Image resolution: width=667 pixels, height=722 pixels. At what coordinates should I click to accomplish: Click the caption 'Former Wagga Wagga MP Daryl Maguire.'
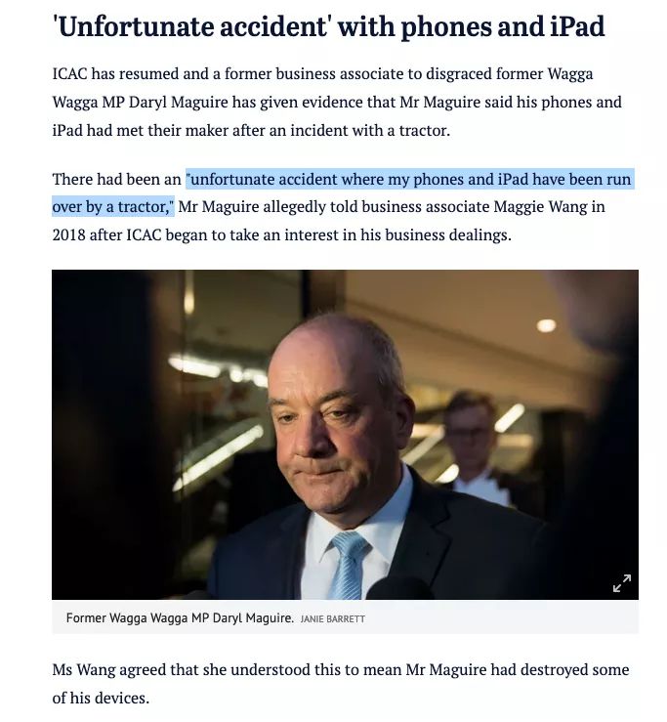180,617
